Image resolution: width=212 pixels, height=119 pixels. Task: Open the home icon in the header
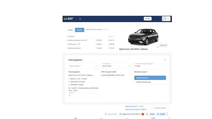(80, 19)
